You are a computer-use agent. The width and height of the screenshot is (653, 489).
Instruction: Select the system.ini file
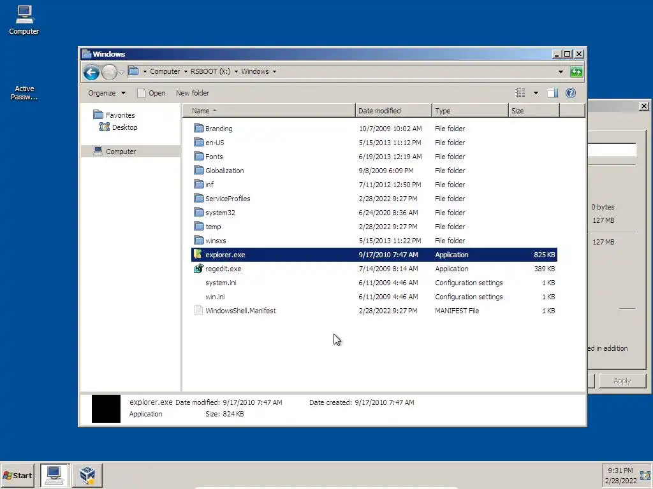coord(221,283)
